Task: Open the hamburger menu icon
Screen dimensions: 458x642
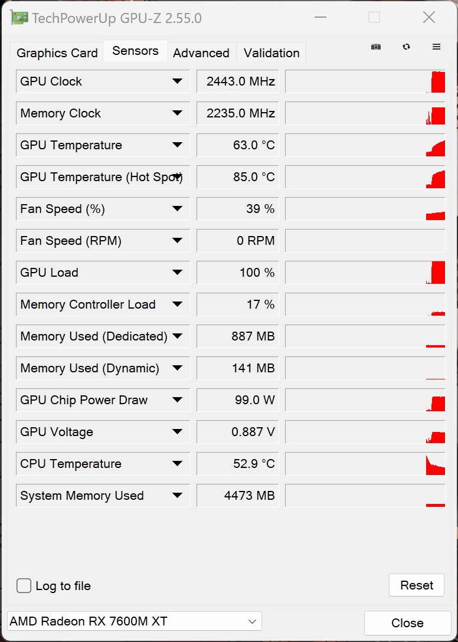Action: click(437, 47)
